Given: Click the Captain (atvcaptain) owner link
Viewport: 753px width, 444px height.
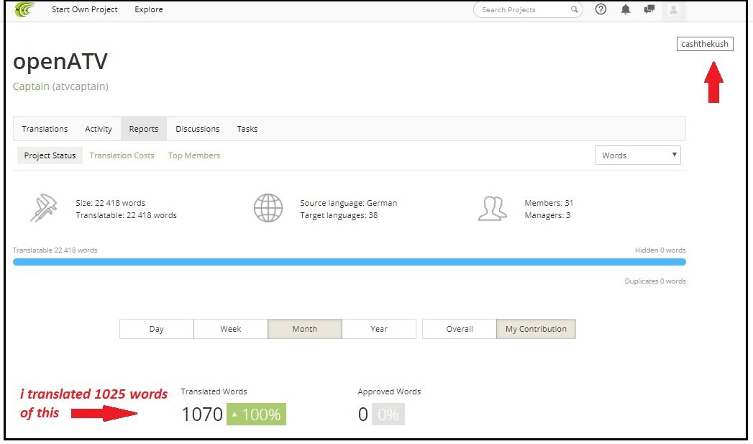Looking at the screenshot, I should tap(60, 86).
